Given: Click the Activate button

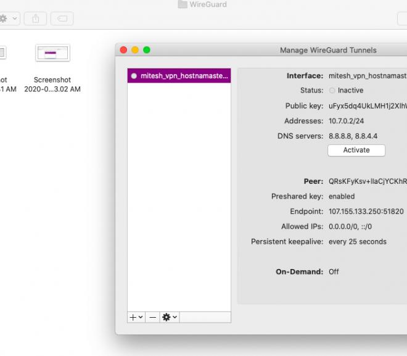Looking at the screenshot, I should pos(356,151).
